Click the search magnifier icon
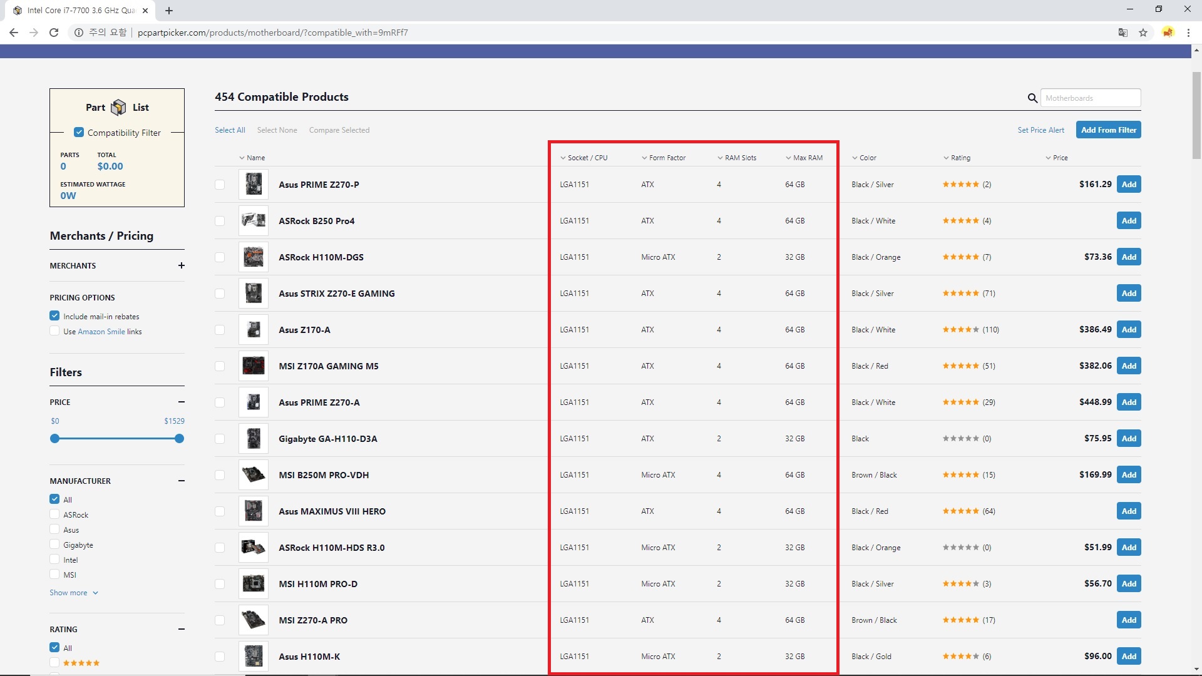The width and height of the screenshot is (1202, 676). (1032, 98)
